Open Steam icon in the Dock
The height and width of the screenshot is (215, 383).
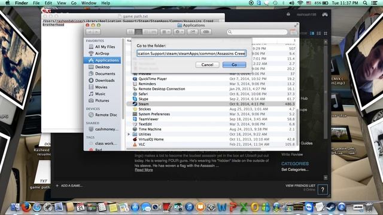click(331, 207)
